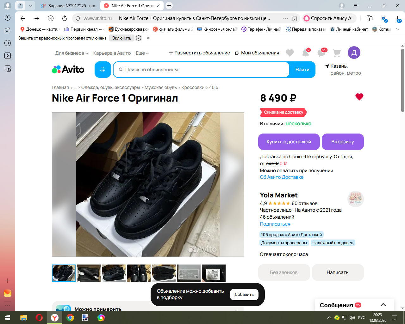Open the 'Об Авито Доставке' link

pyautogui.click(x=282, y=177)
